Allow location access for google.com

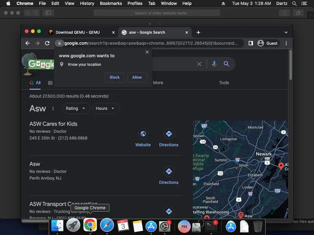pyautogui.click(x=137, y=77)
